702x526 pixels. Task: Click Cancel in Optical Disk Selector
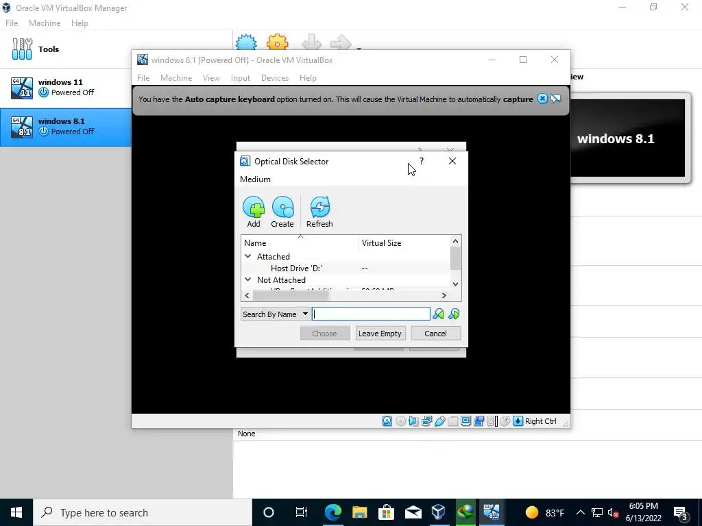point(435,334)
